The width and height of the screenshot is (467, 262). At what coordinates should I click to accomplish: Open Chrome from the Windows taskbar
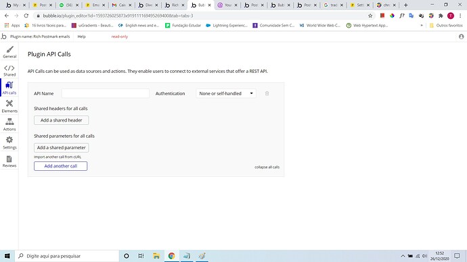click(x=171, y=256)
